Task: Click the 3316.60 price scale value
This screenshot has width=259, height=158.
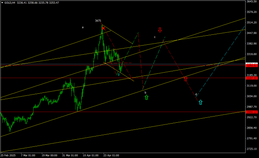Action: pyautogui.click(x=252, y=54)
